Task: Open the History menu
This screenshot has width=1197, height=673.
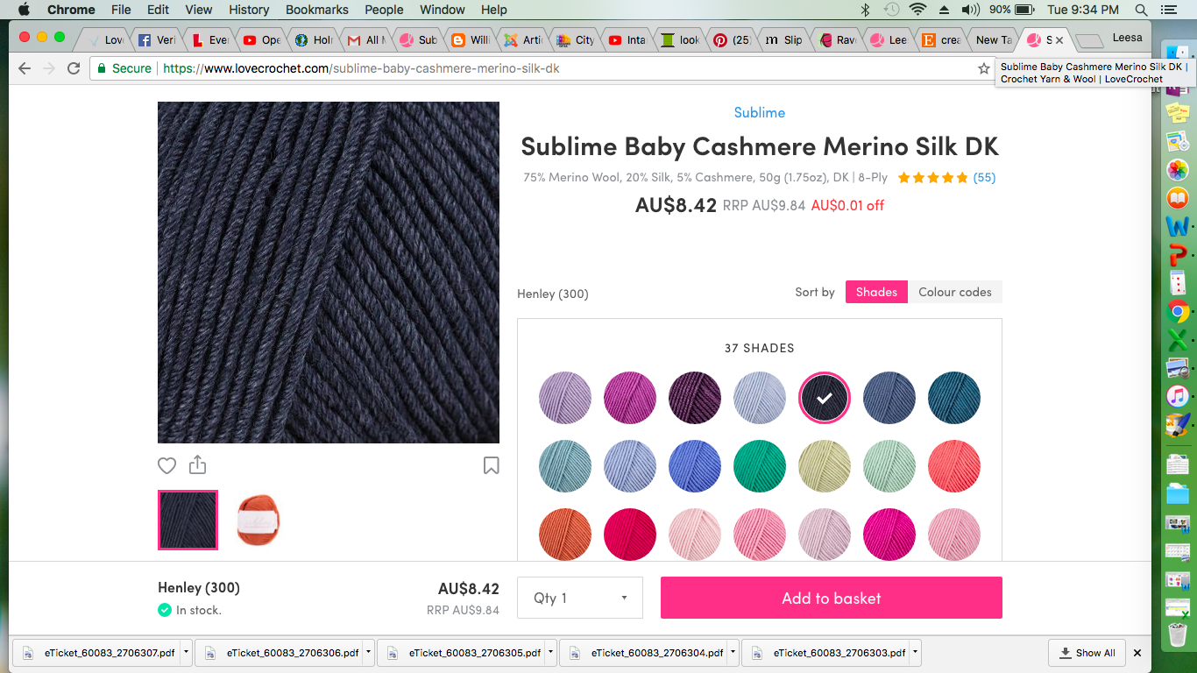Action: 249,10
